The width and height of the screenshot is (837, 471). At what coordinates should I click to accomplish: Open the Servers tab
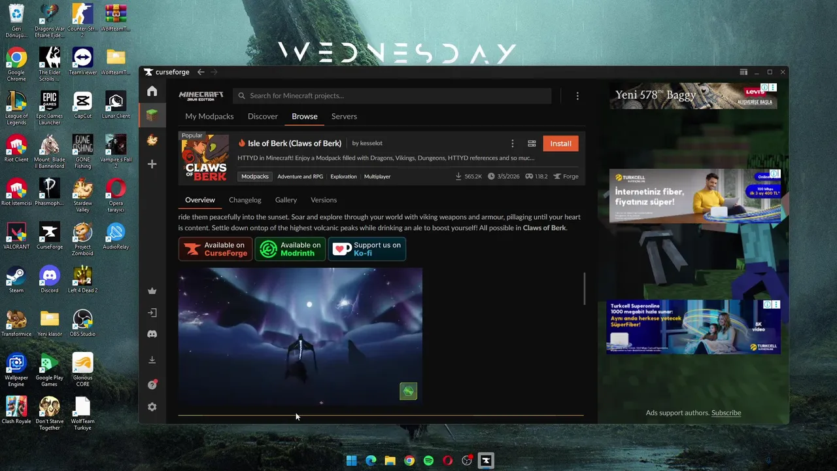coord(344,116)
